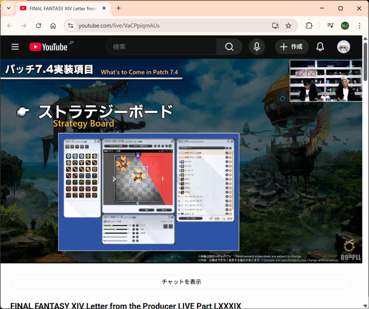
Task: Open the 作成 create menu
Action: click(x=292, y=47)
